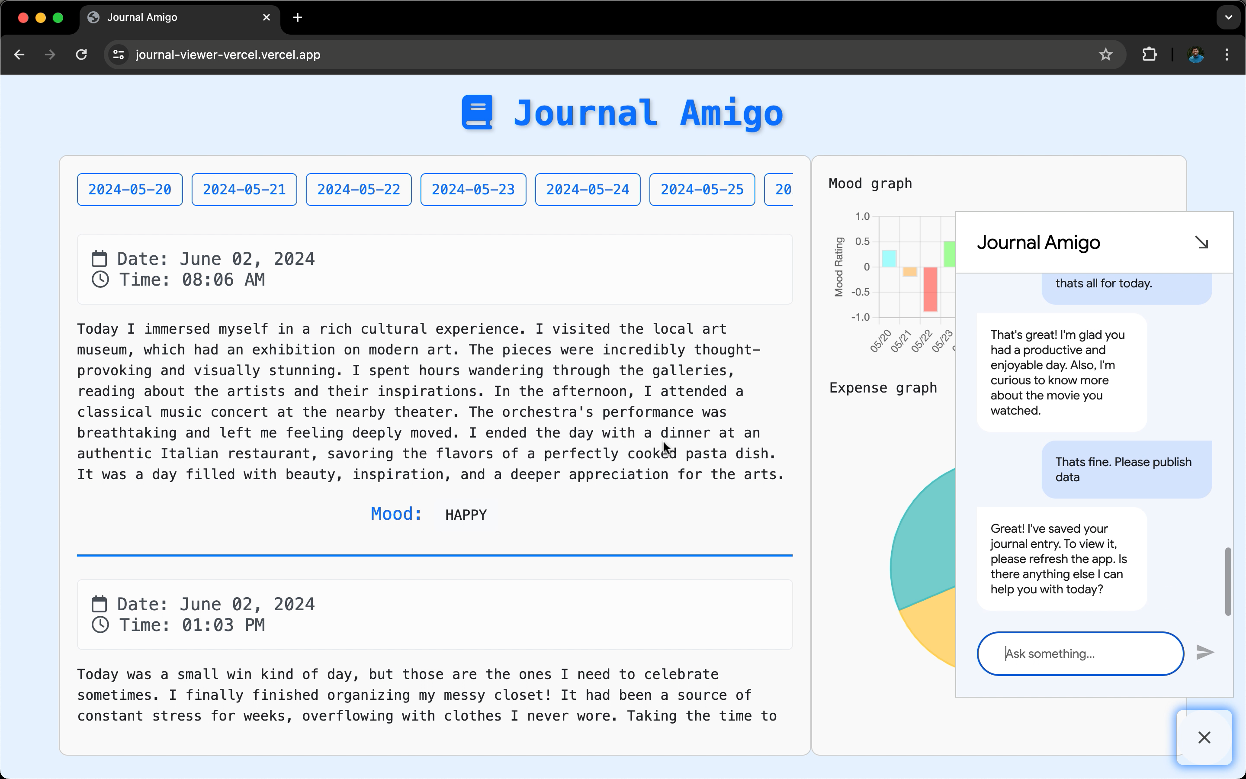Image resolution: width=1246 pixels, height=779 pixels.
Task: Minimize the Journal Amigo chat panel
Action: 1201,242
